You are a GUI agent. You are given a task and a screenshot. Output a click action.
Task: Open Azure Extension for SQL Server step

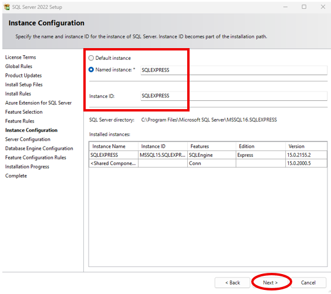point(38,103)
